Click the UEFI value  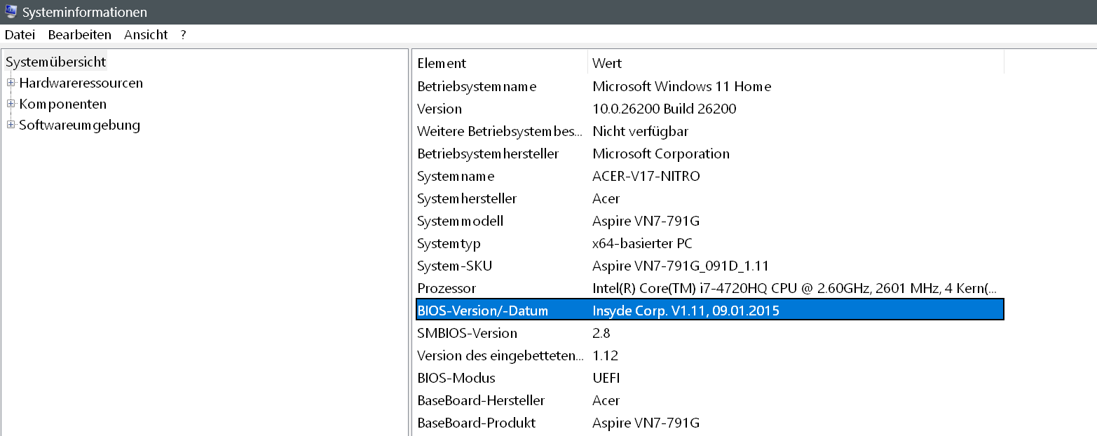click(x=606, y=378)
